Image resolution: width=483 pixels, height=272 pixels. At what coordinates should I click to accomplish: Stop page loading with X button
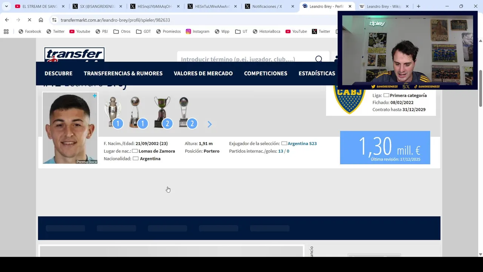pyautogui.click(x=29, y=20)
